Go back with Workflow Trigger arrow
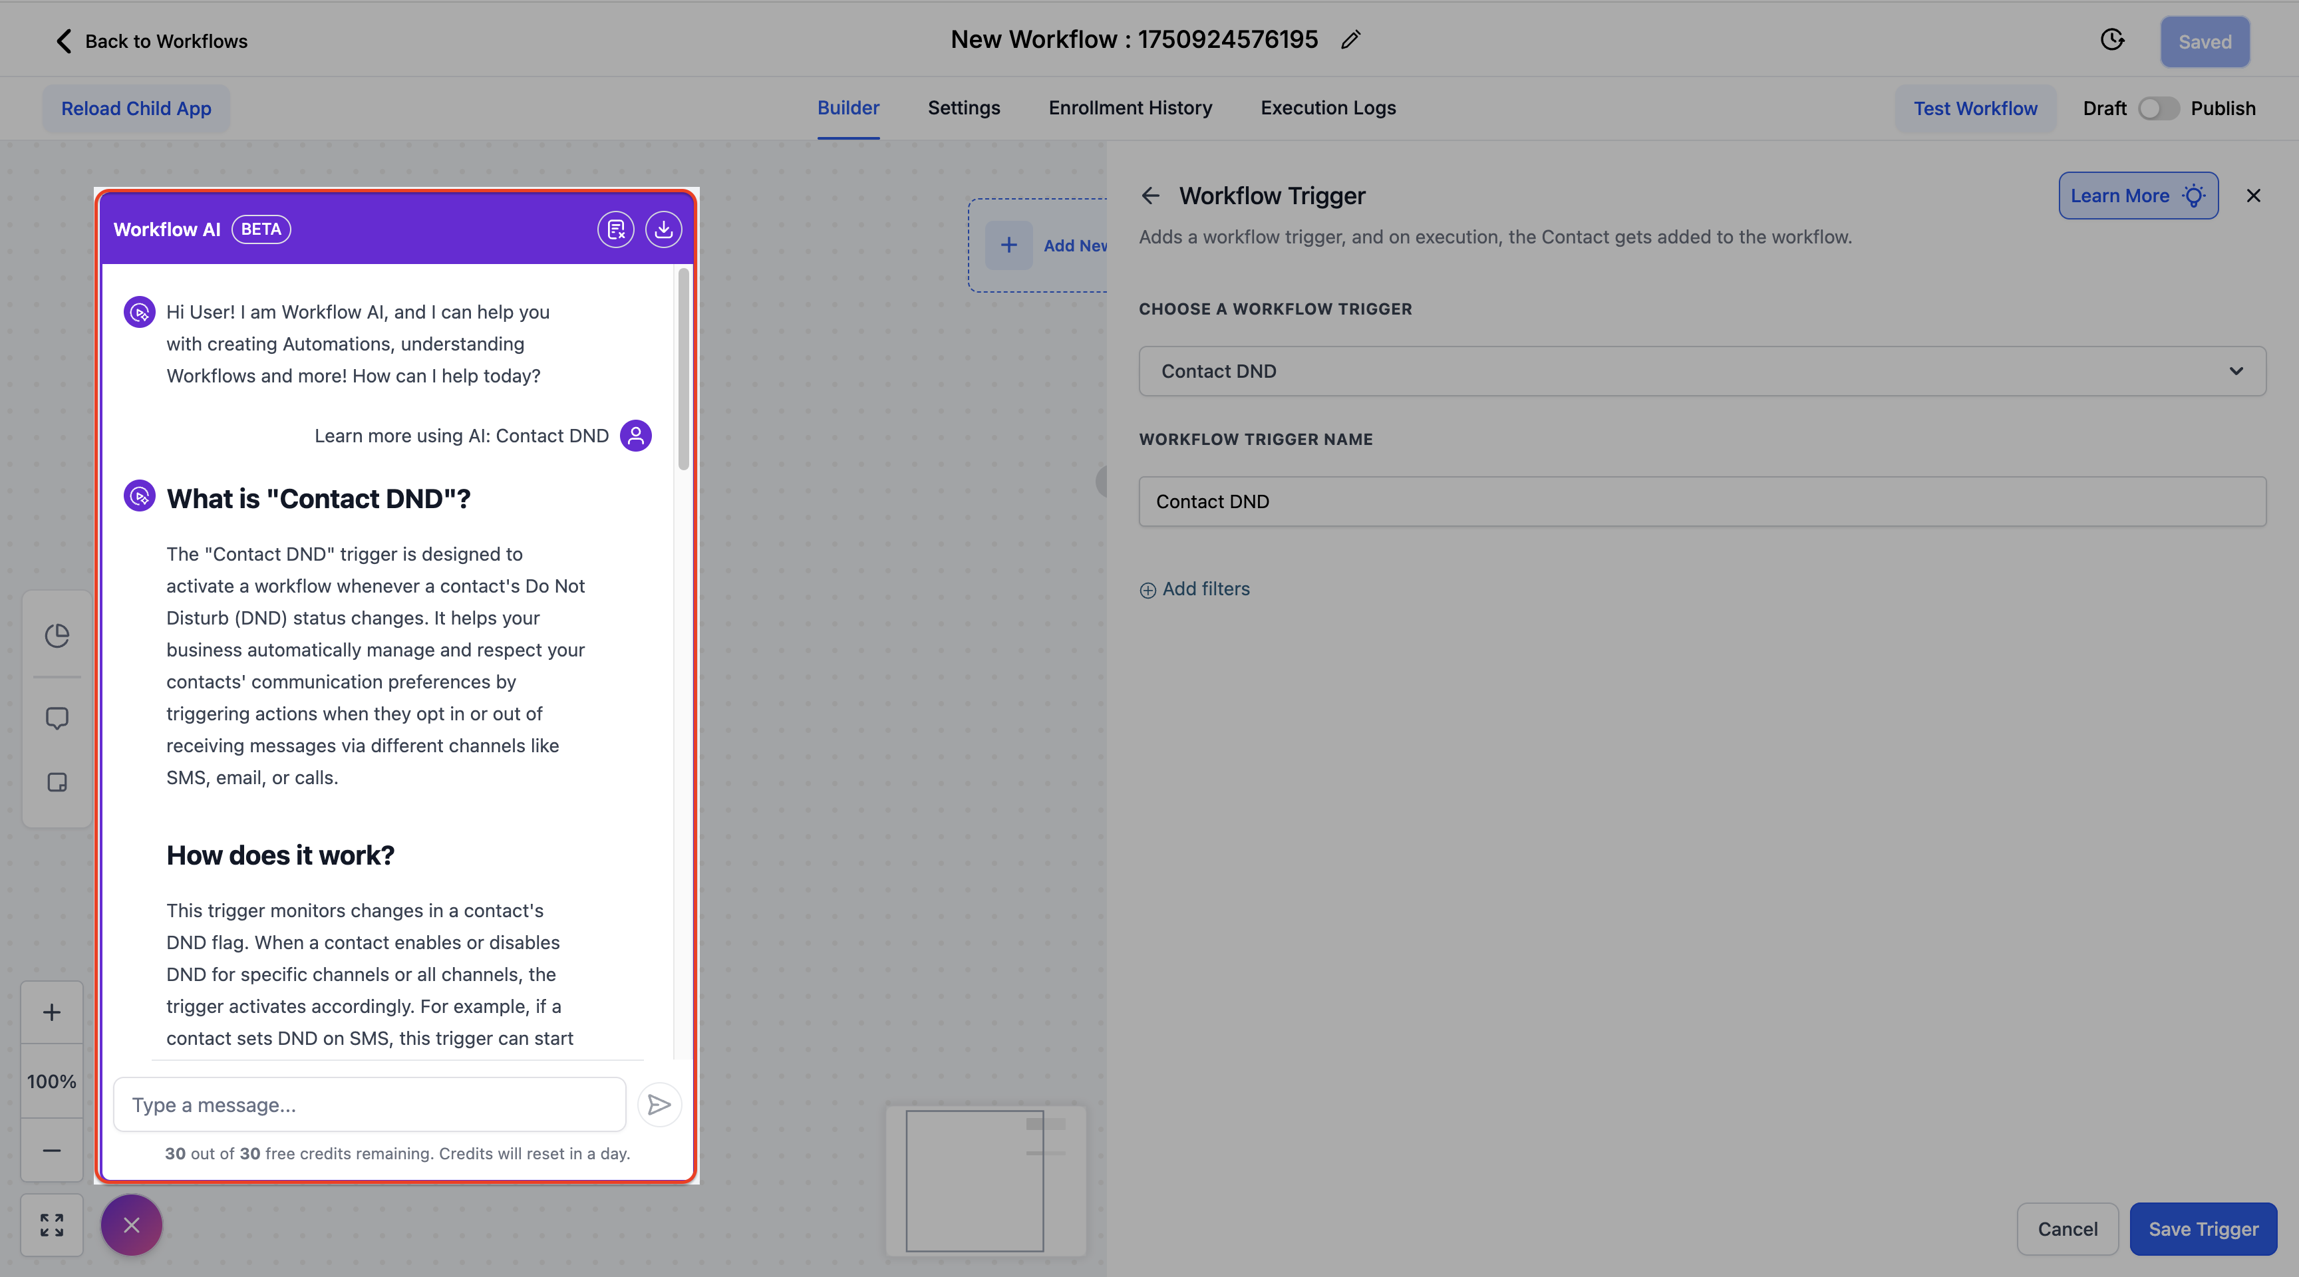Screen dimensions: 2299x1277 [x=1150, y=196]
